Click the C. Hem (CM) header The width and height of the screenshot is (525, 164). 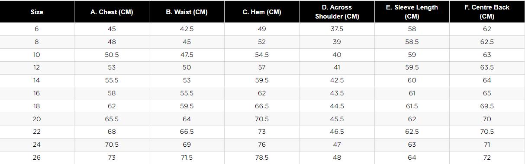point(262,12)
